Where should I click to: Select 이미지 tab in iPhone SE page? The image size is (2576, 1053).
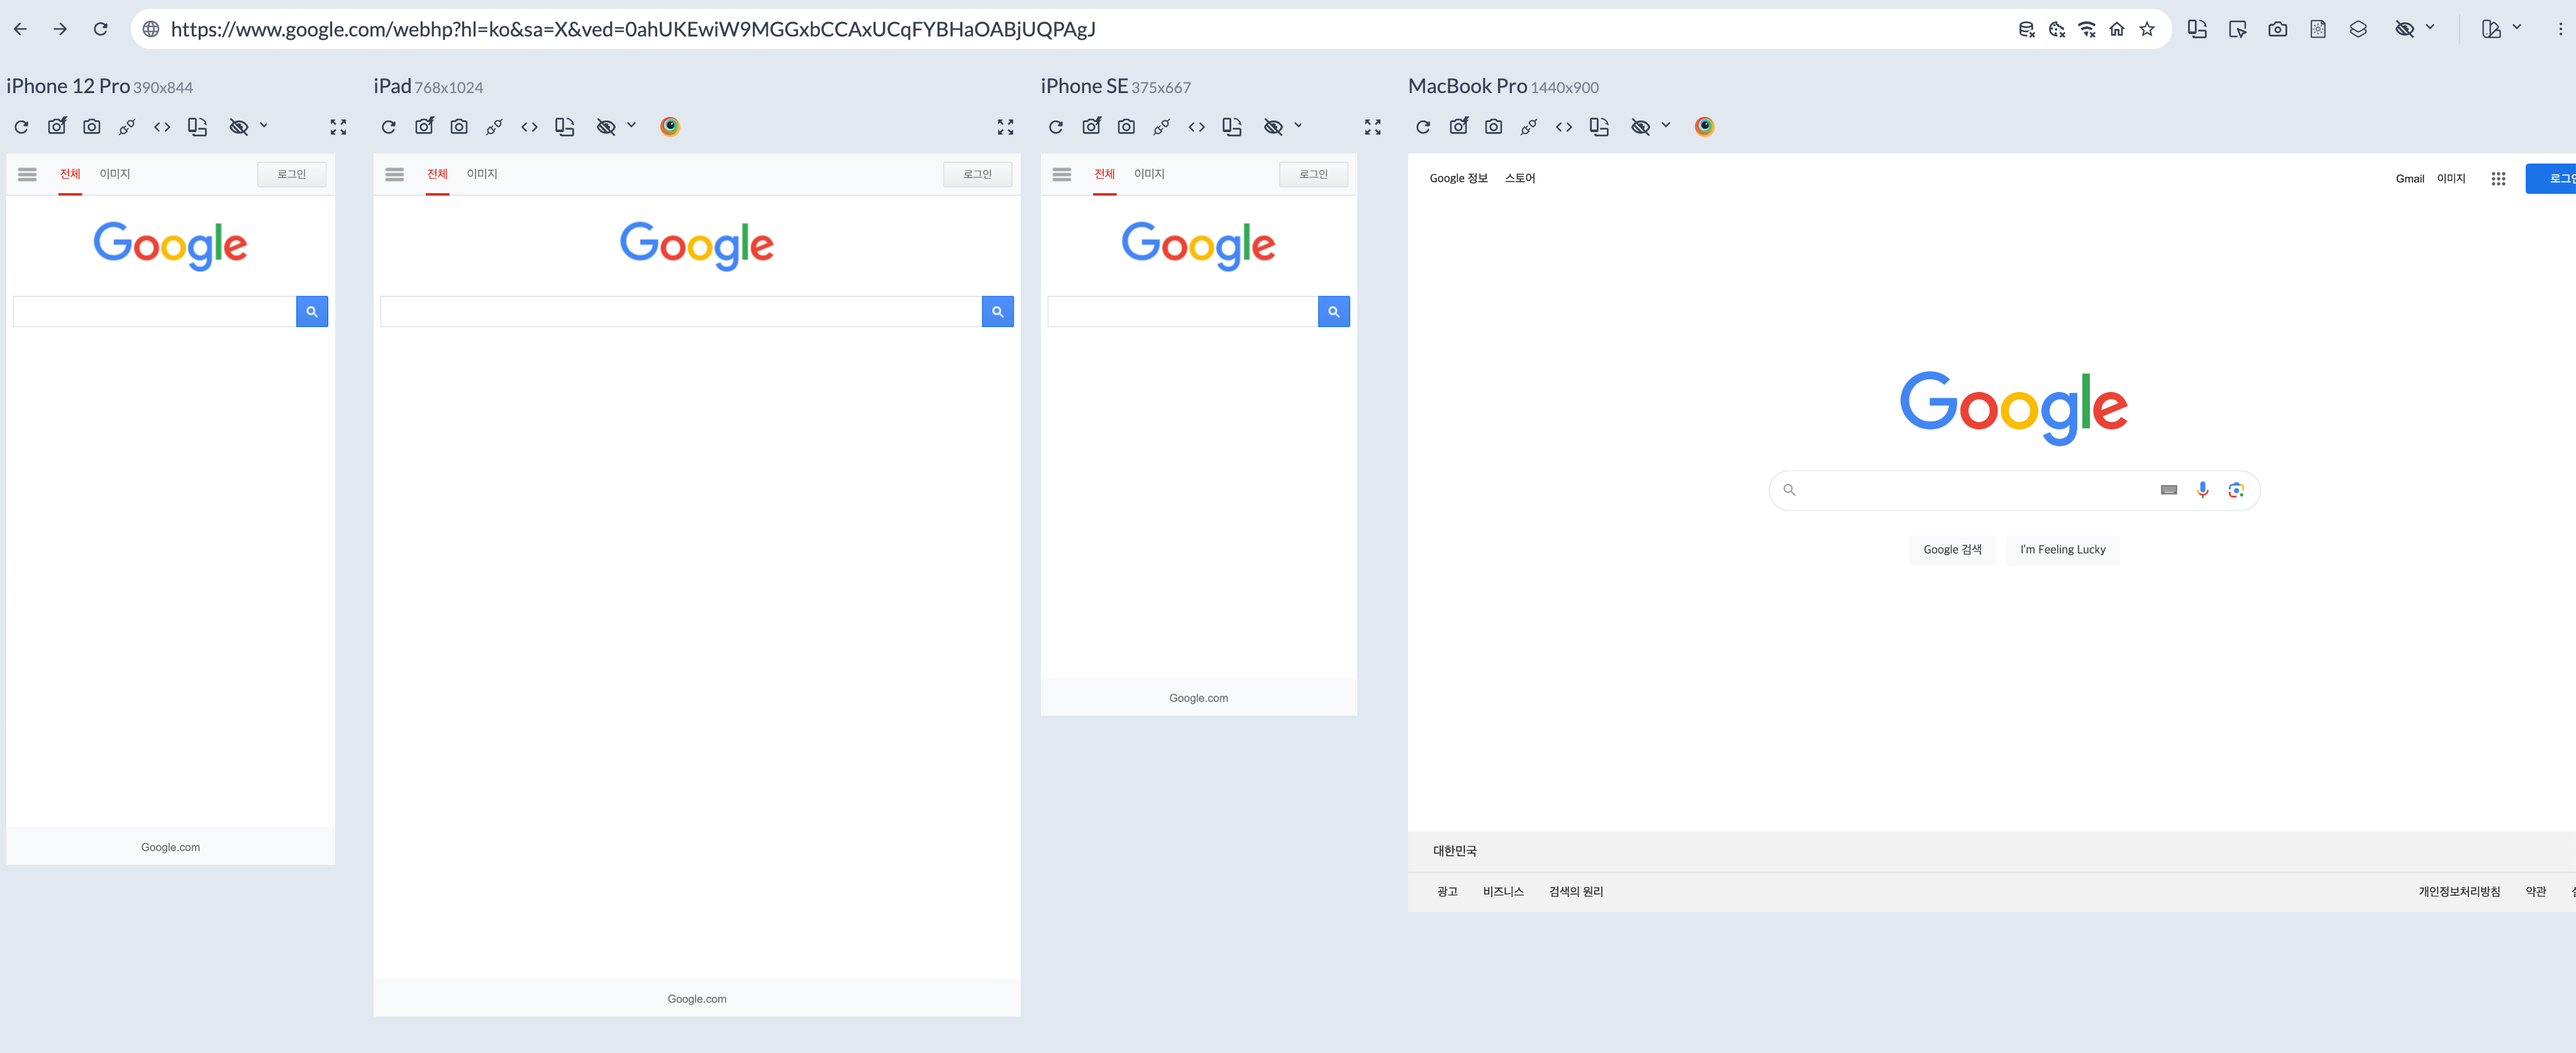[x=1149, y=174]
